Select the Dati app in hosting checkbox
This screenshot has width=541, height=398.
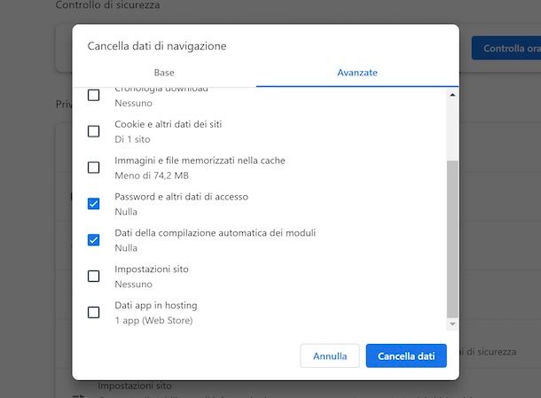(x=93, y=313)
